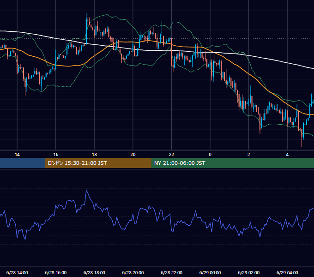
Task: Click the 6/29 00:00 date label
Action: coord(210,272)
